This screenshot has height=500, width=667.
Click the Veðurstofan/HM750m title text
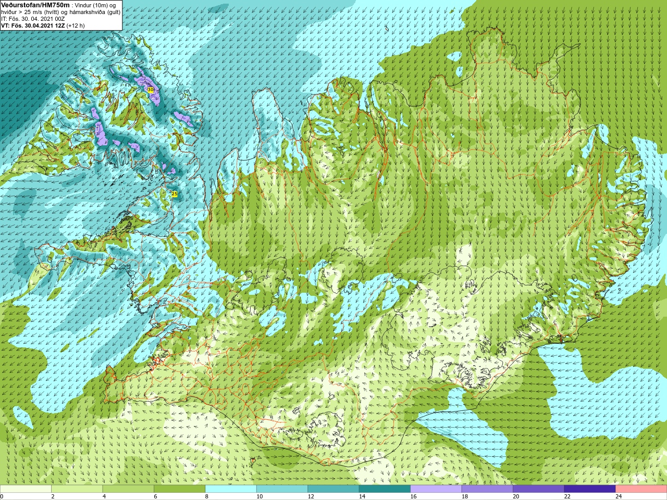click(x=35, y=5)
